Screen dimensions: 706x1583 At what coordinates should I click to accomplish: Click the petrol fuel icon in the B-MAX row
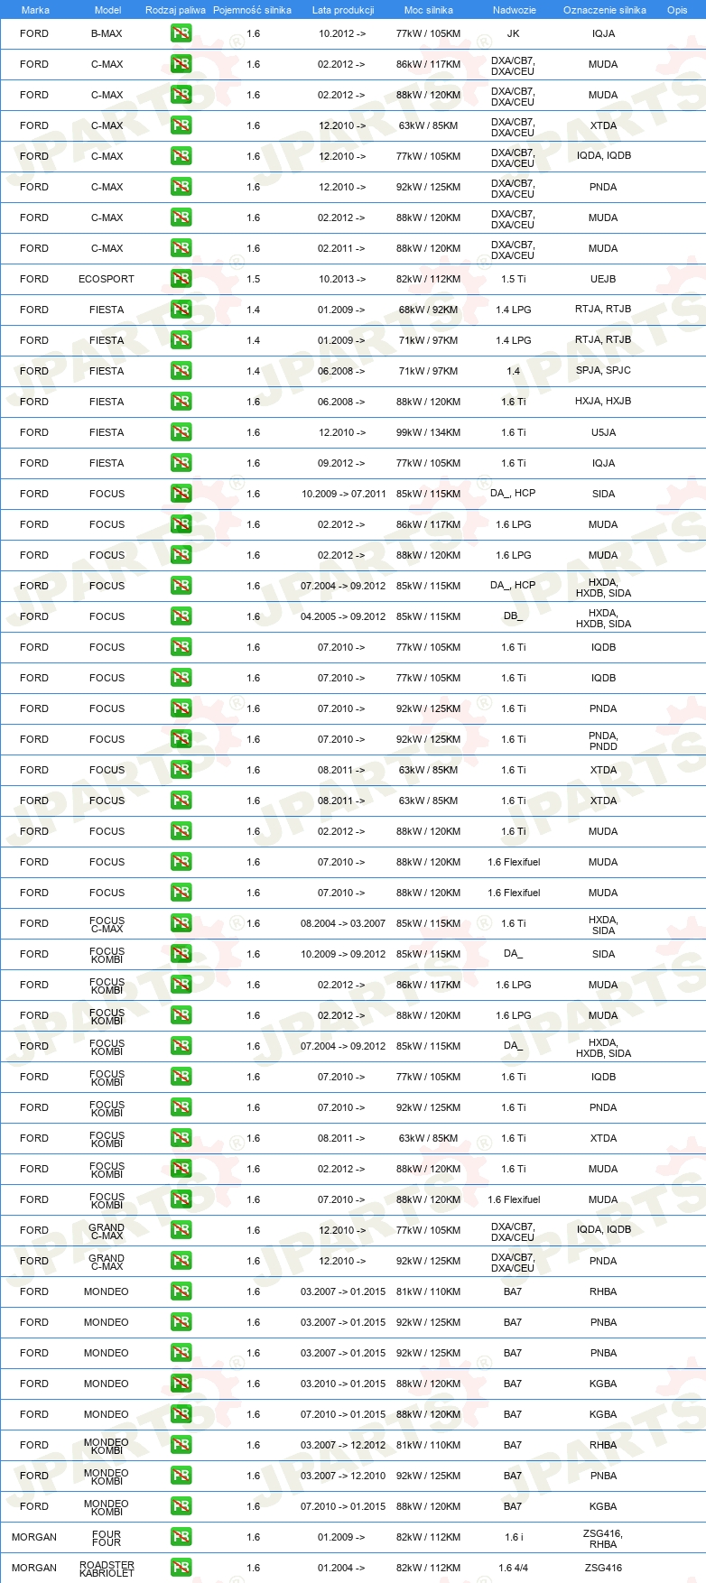[x=181, y=34]
